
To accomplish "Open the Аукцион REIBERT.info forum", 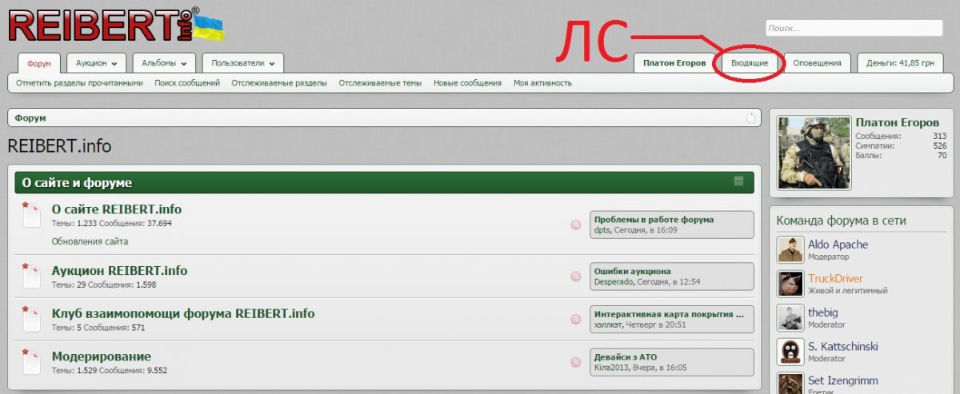I will click(119, 271).
